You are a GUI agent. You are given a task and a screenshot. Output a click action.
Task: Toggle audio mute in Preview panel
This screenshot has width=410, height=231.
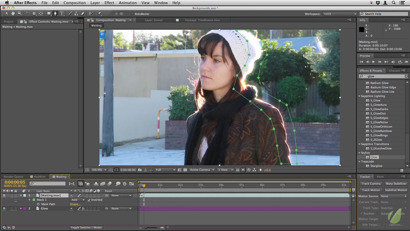(x=393, y=62)
